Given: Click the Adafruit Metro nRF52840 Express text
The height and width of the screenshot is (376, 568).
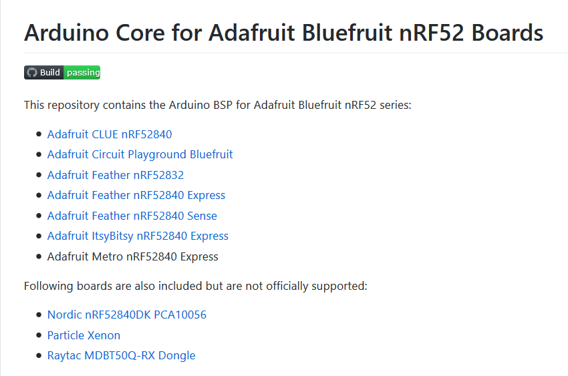Looking at the screenshot, I should pyautogui.click(x=132, y=256).
